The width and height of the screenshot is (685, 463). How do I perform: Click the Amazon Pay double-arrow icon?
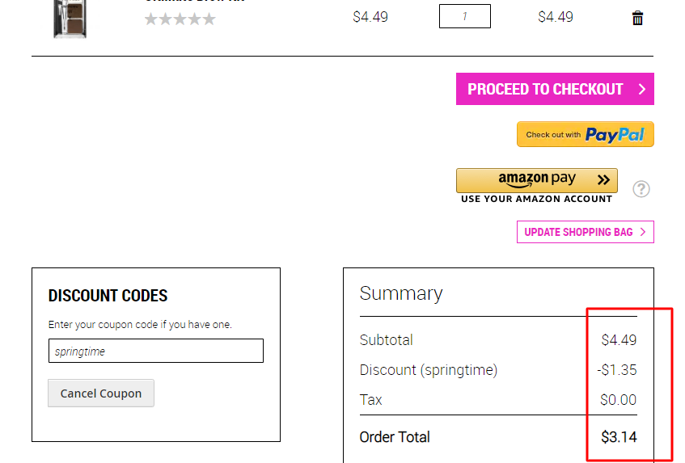603,179
